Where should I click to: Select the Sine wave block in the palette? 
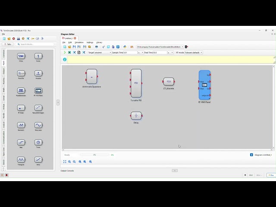point(38,125)
